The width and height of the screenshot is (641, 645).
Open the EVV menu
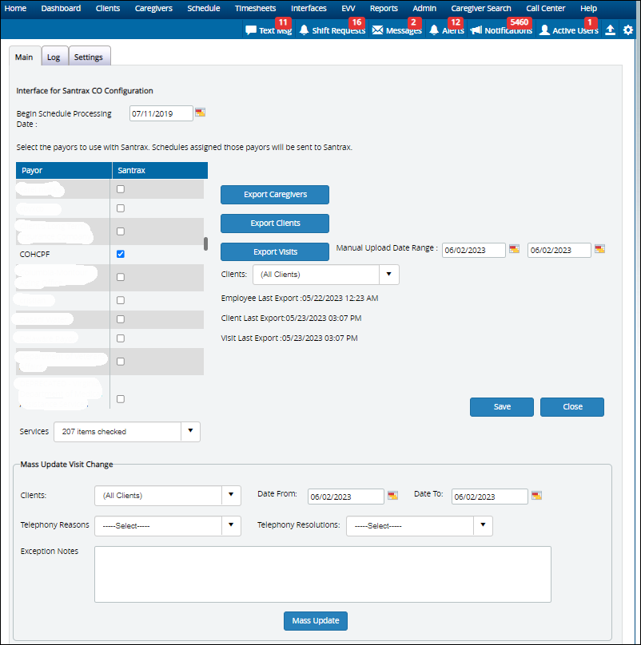(x=348, y=8)
